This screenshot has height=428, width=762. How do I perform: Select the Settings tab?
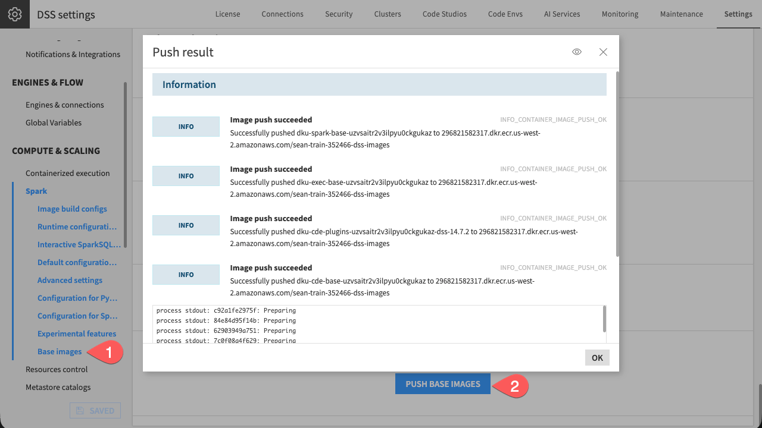tap(738, 14)
